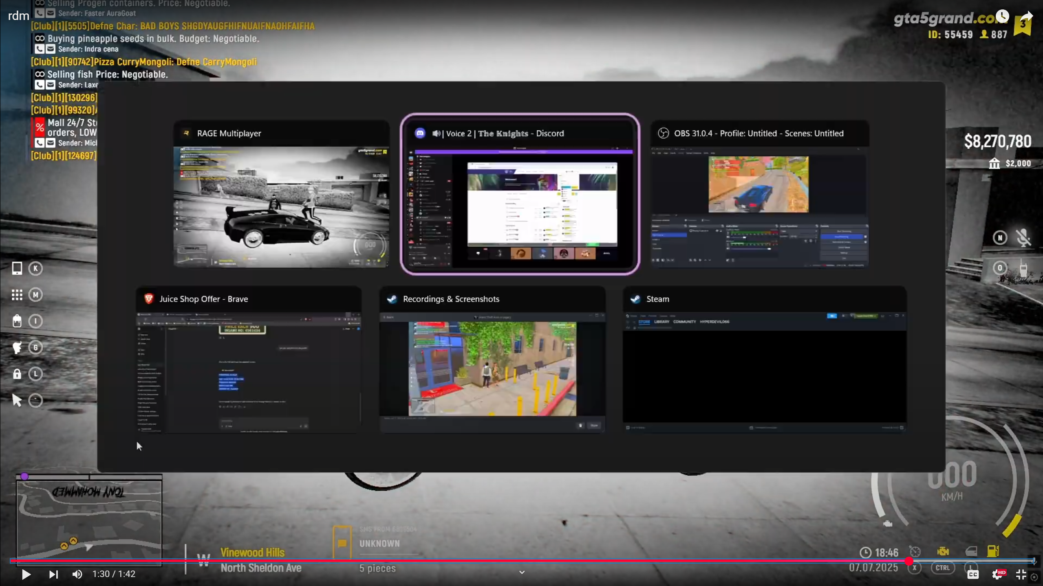The image size is (1043, 586).
Task: Click the red percent icon in chat
Action: 39,127
